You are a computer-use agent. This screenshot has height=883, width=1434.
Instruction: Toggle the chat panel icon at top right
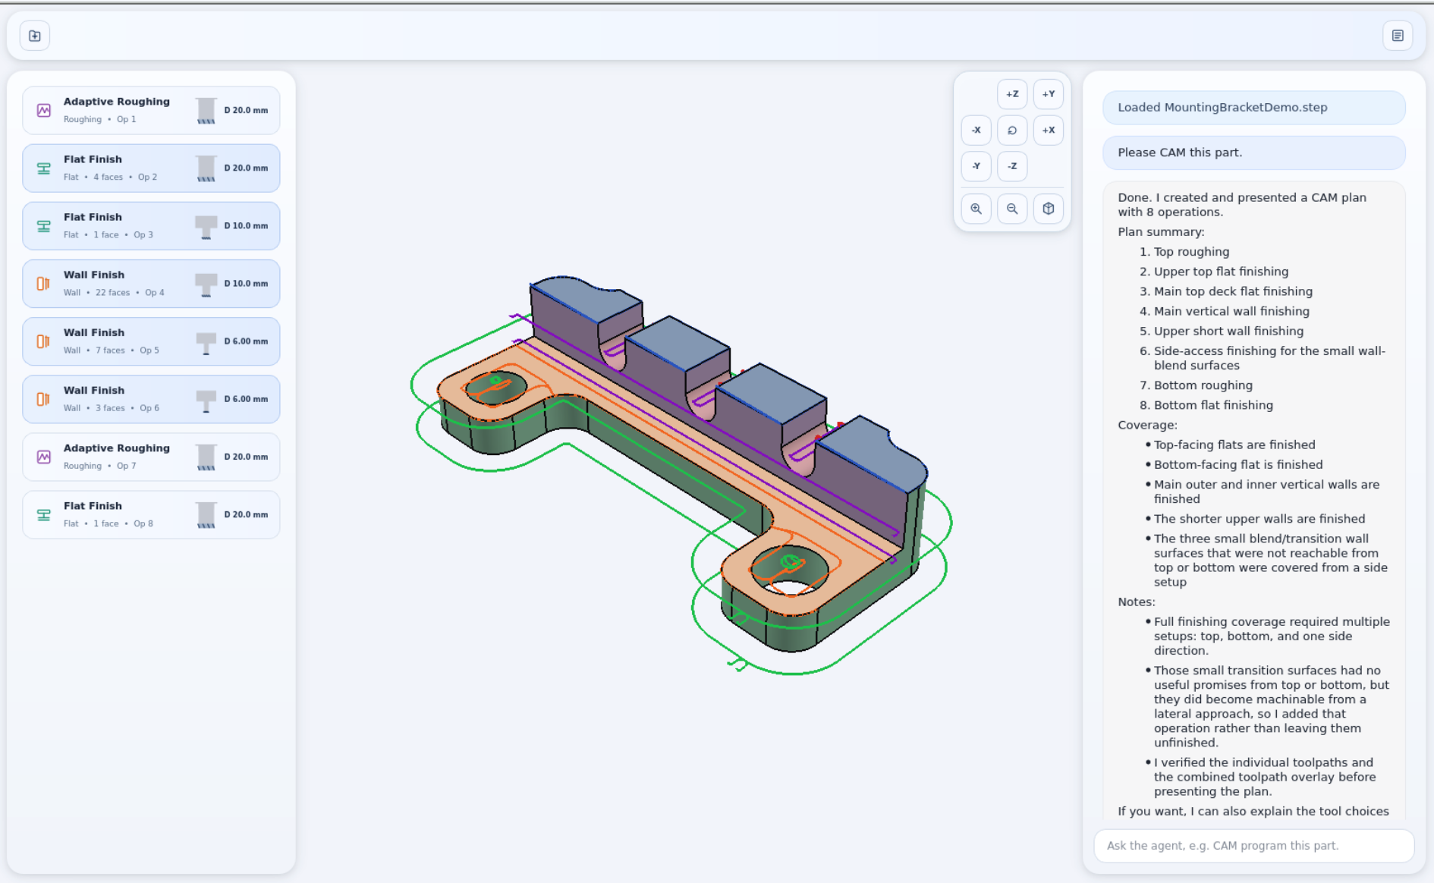pyautogui.click(x=1398, y=36)
